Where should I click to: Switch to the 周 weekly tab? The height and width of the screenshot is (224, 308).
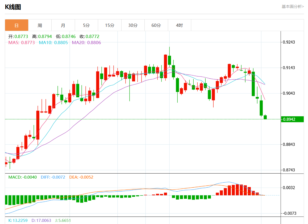pyautogui.click(x=40, y=25)
